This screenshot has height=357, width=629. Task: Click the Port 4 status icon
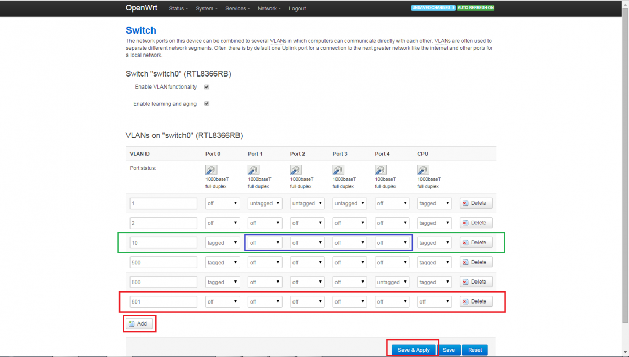tap(381, 169)
